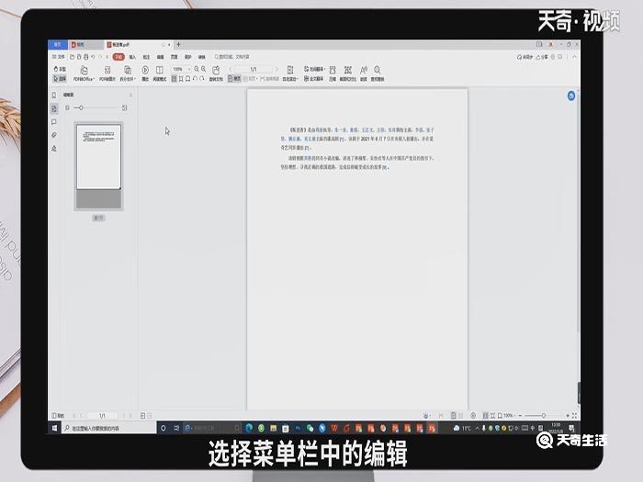
Task: Open the bookmark panel sidebar icon
Action: click(x=53, y=95)
